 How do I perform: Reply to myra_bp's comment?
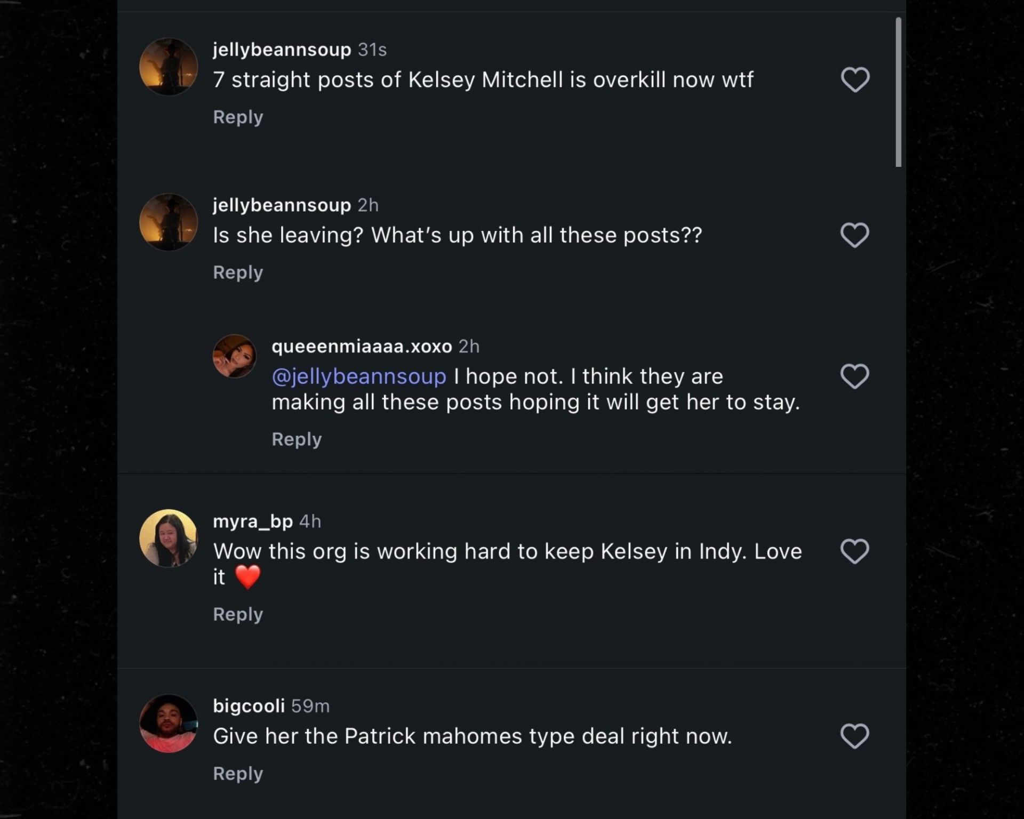pos(238,614)
